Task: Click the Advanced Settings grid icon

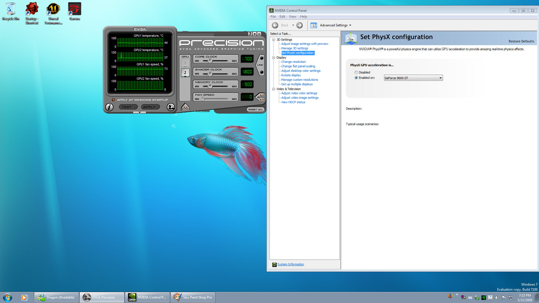Action: [314, 25]
